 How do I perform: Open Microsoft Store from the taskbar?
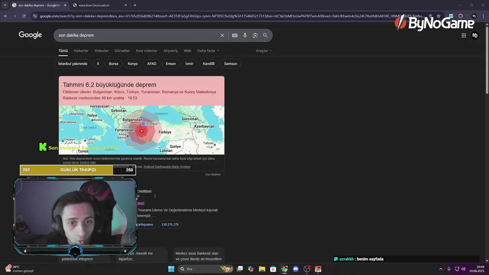pos(273,269)
